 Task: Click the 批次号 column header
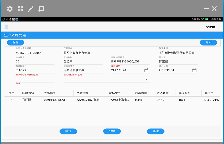209,93
